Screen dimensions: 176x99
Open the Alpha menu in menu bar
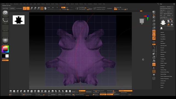click(3, 4)
